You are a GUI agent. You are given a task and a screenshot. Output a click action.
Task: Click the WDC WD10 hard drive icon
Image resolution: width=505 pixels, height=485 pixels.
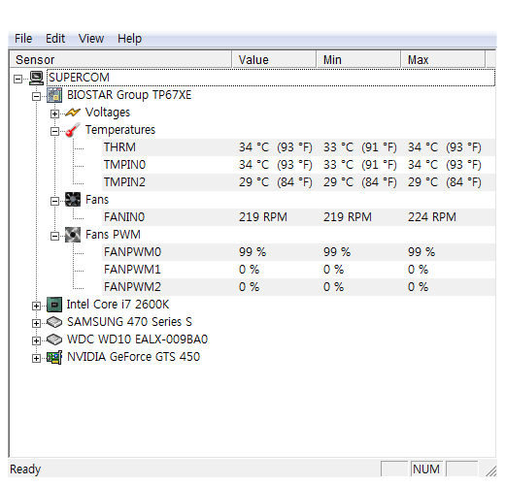[54, 339]
